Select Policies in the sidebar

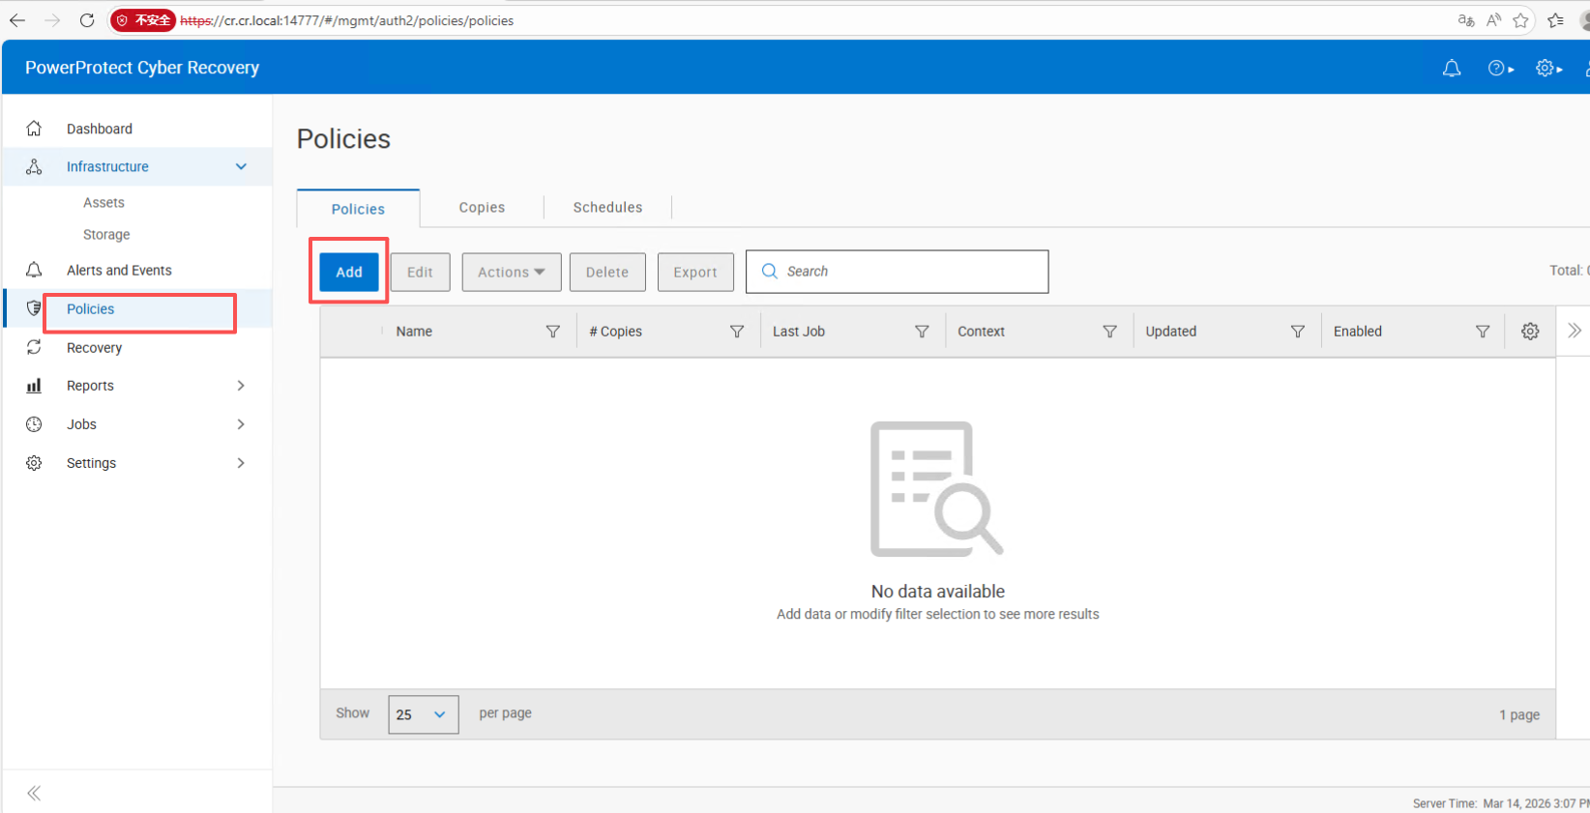coord(90,309)
